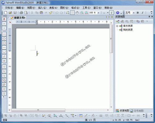
Task: Toggle the grid display button
Action: pos(72,13)
